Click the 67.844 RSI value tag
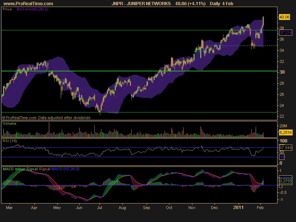 point(285,147)
